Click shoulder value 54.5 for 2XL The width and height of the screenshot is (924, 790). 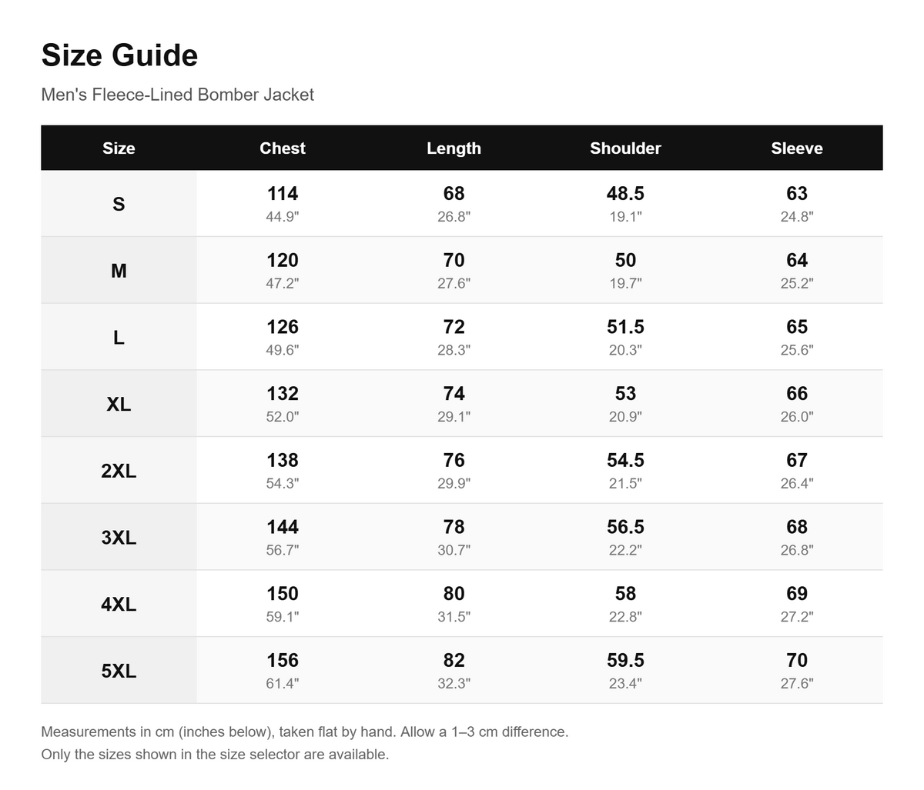coord(625,460)
